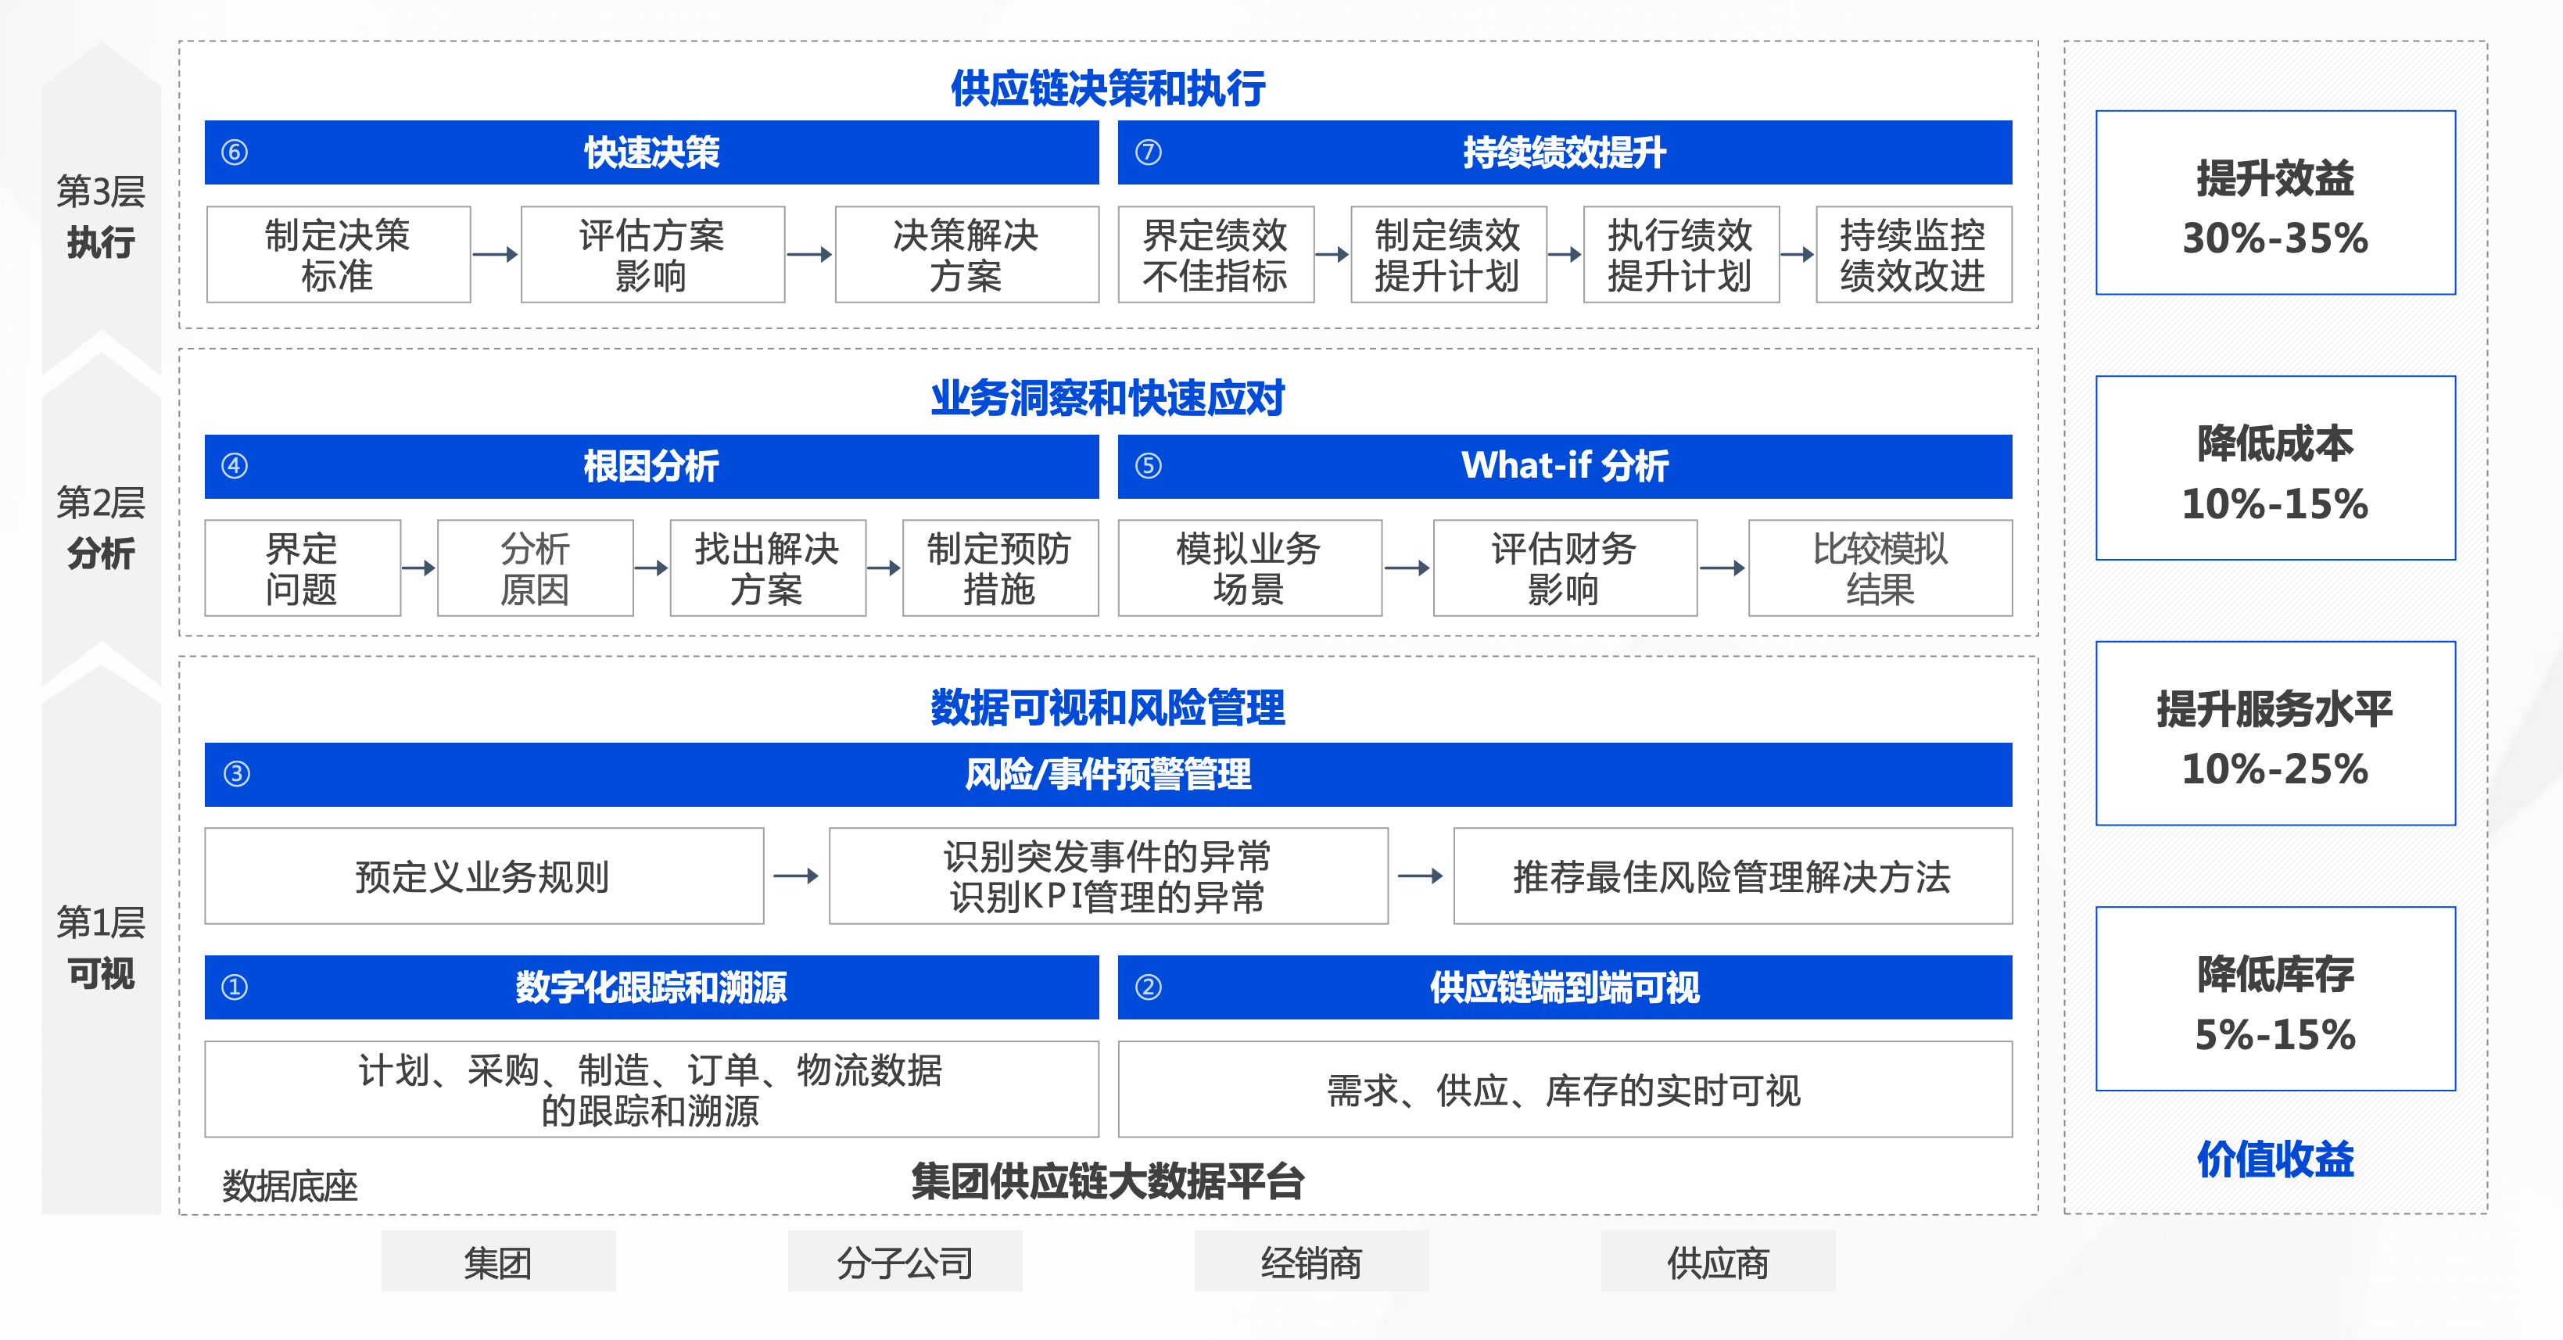Click the circled number 6 icon
This screenshot has width=2563, height=1340.
235,152
